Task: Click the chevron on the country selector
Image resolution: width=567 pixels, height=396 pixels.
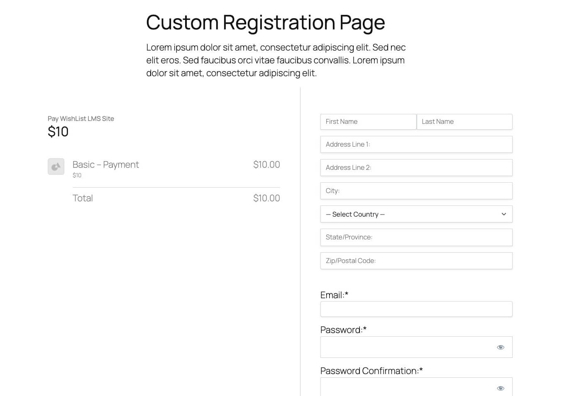Action: pos(503,214)
